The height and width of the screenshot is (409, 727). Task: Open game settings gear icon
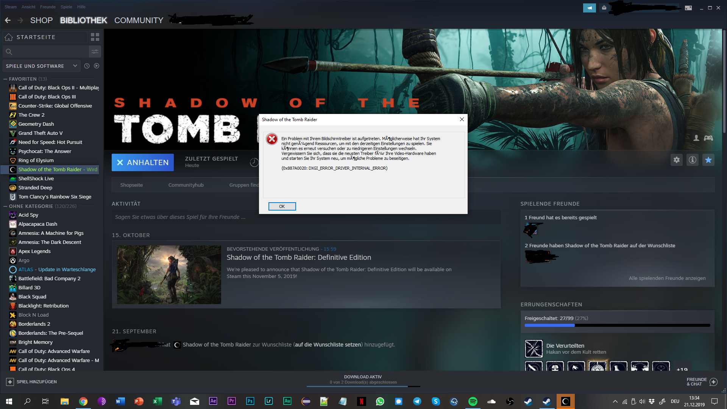pos(677,160)
